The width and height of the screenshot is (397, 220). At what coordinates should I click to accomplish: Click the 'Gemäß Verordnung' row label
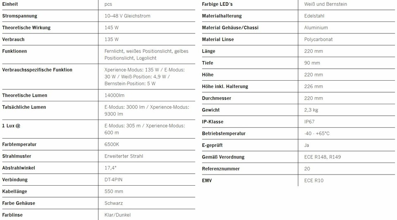223,157
